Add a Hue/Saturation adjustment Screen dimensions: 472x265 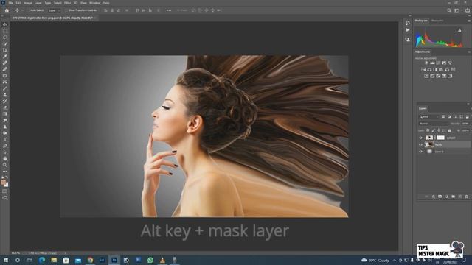click(x=423, y=69)
